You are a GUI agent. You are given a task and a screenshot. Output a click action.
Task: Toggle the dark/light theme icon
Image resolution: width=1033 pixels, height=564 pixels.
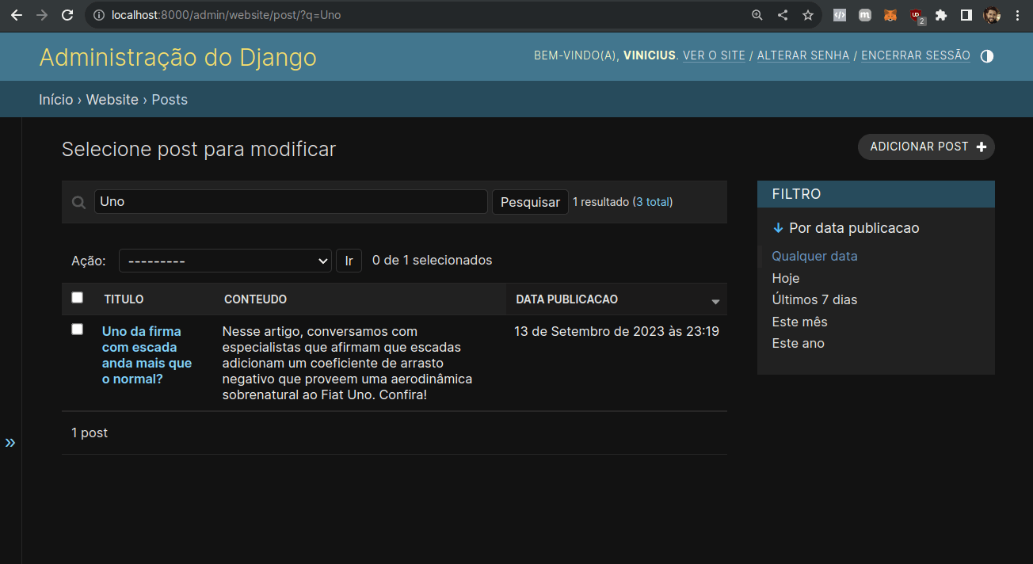pos(986,56)
